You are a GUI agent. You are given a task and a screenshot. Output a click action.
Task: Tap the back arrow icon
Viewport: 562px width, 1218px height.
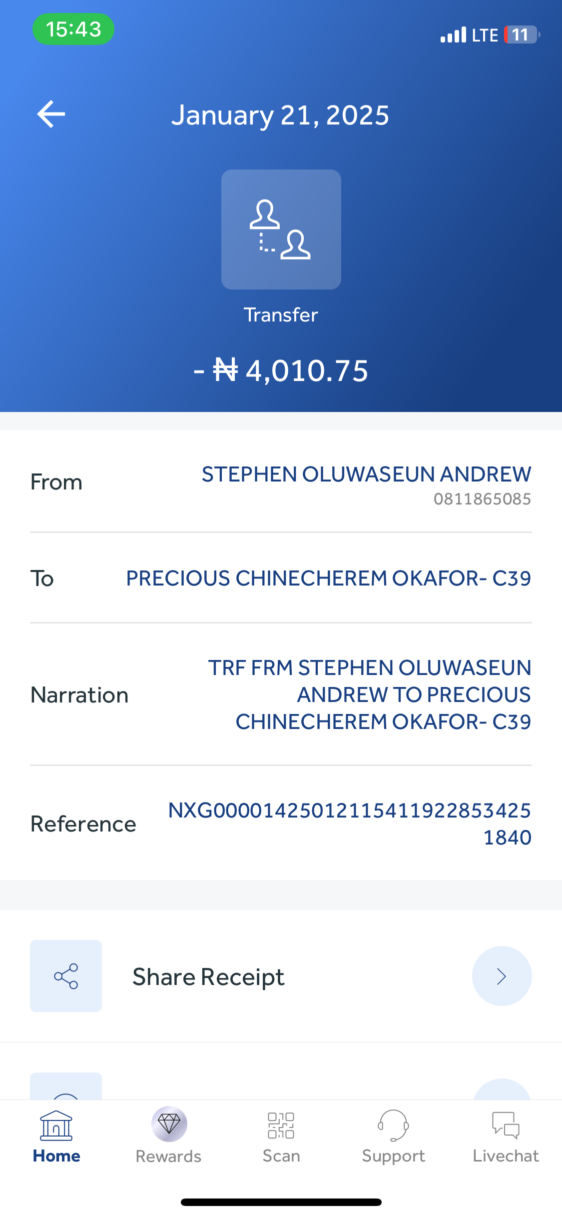pos(51,114)
